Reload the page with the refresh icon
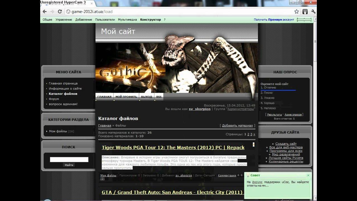 point(60,12)
